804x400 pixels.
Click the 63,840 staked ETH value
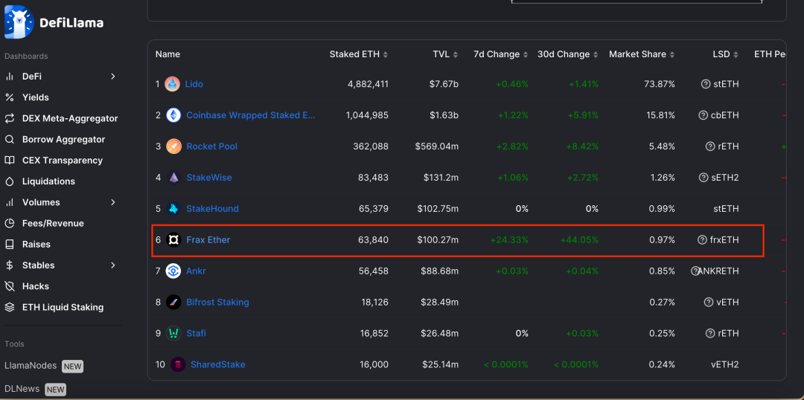(x=373, y=239)
